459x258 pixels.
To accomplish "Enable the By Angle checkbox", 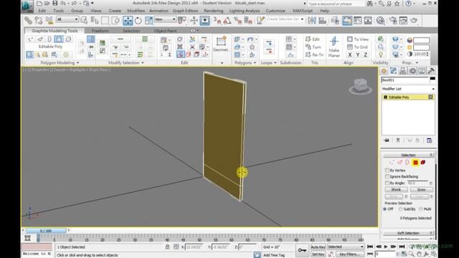I will (x=387, y=183).
